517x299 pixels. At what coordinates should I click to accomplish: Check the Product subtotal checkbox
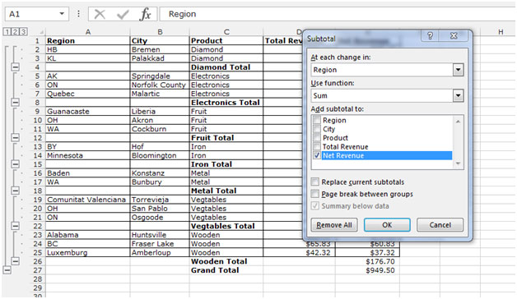(x=316, y=138)
